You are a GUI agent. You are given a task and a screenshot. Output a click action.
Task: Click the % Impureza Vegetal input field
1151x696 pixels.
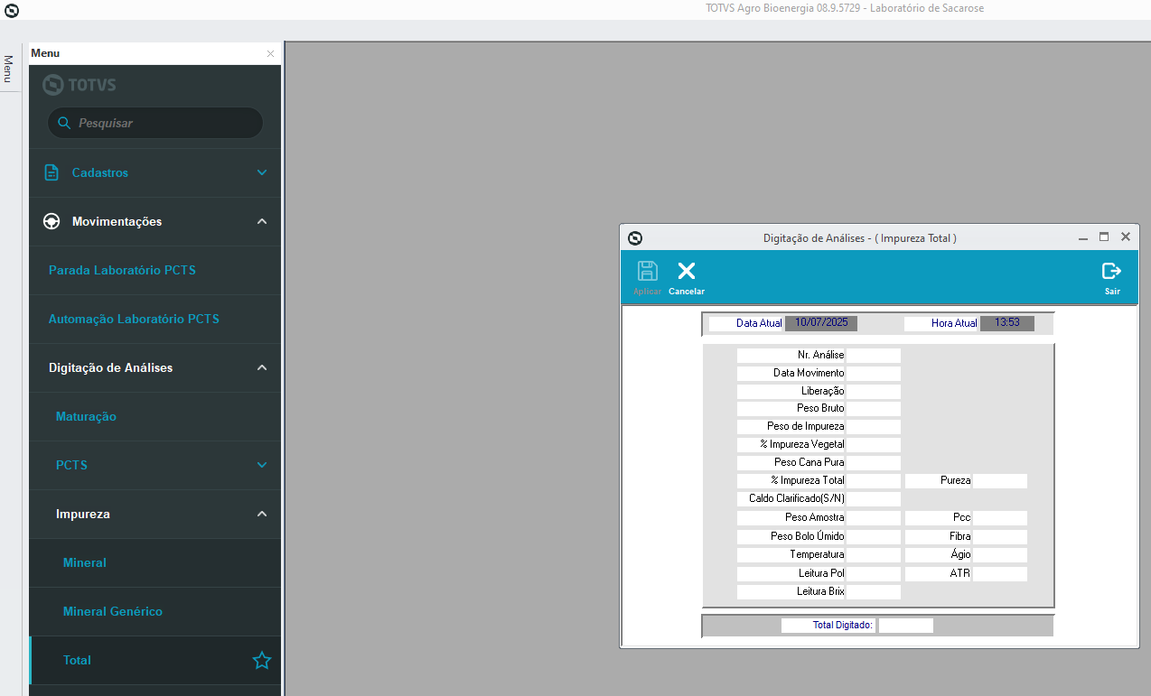pyautogui.click(x=874, y=445)
